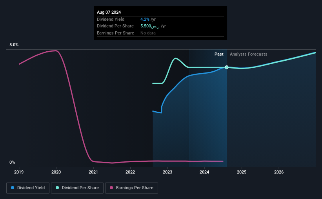Click the 2022 x-axis label

point(130,172)
